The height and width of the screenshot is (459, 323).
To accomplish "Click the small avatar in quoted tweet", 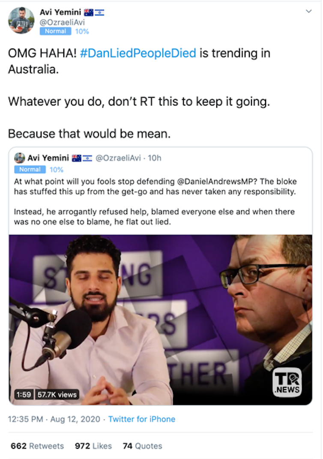I will click(x=19, y=158).
